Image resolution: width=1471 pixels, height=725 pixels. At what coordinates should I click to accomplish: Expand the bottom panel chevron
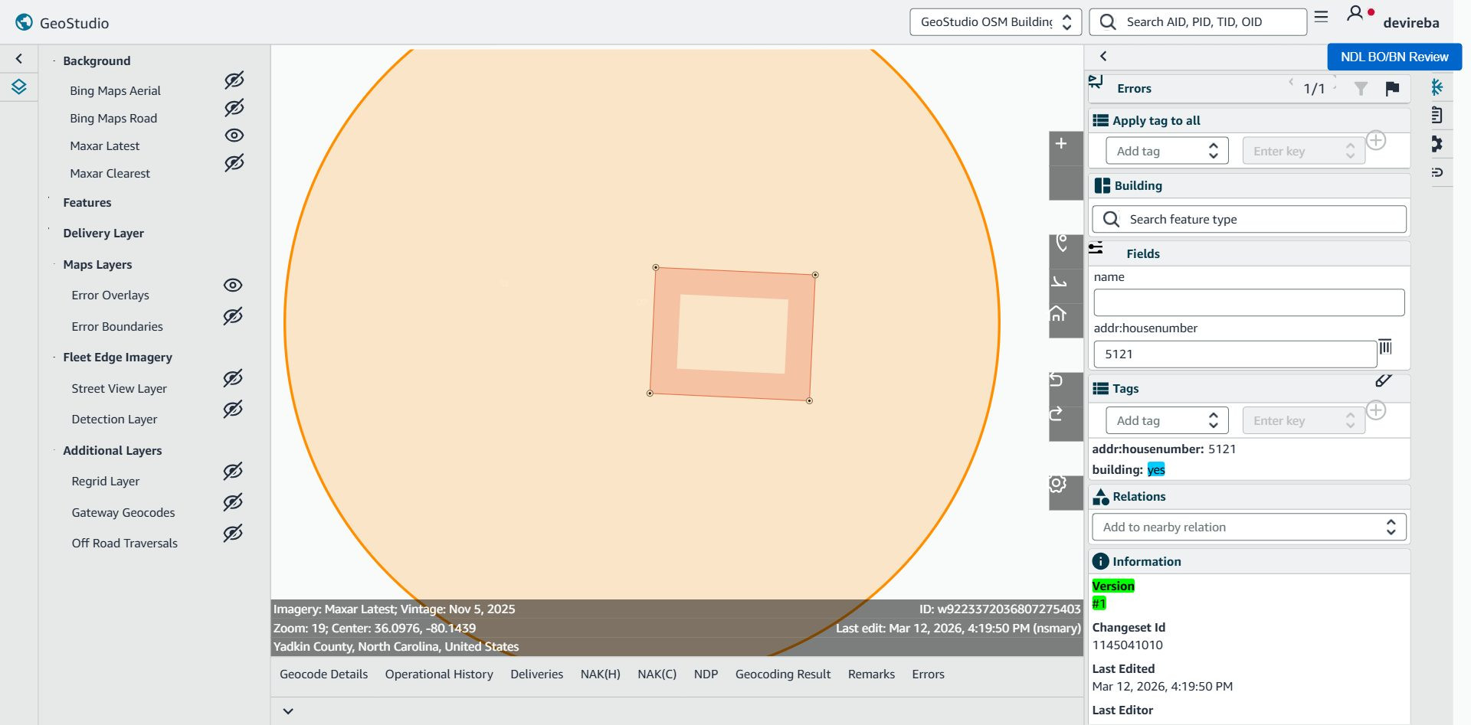click(x=288, y=711)
